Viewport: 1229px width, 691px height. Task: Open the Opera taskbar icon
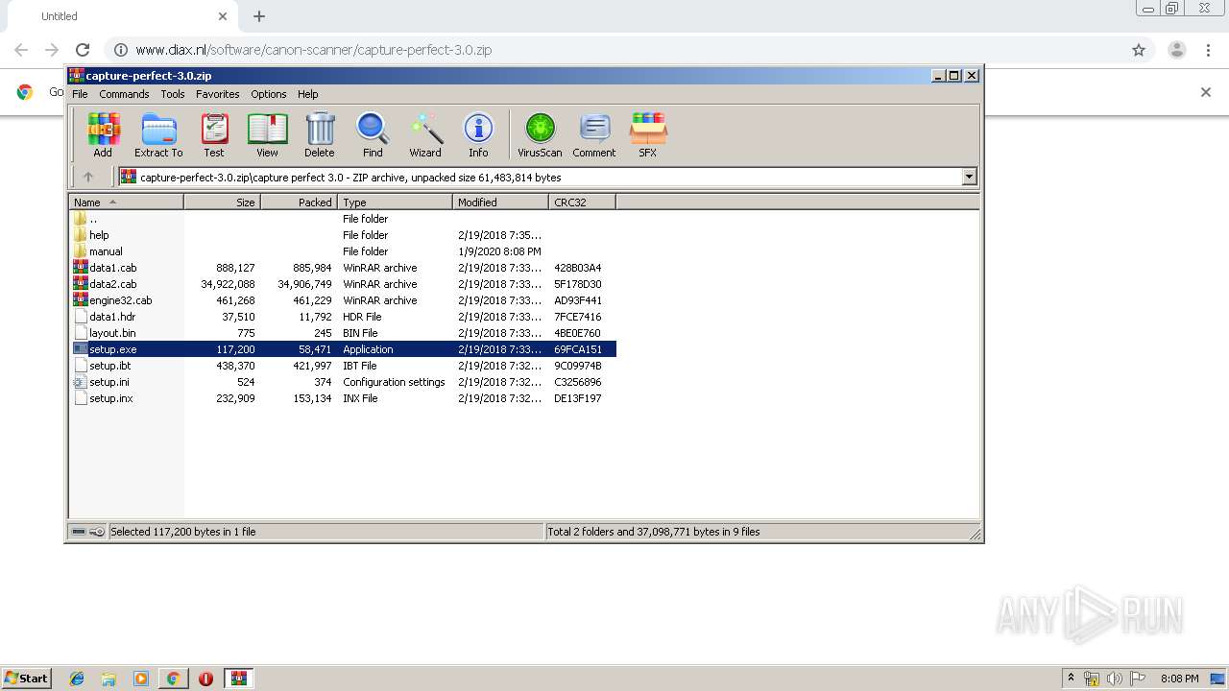point(205,679)
